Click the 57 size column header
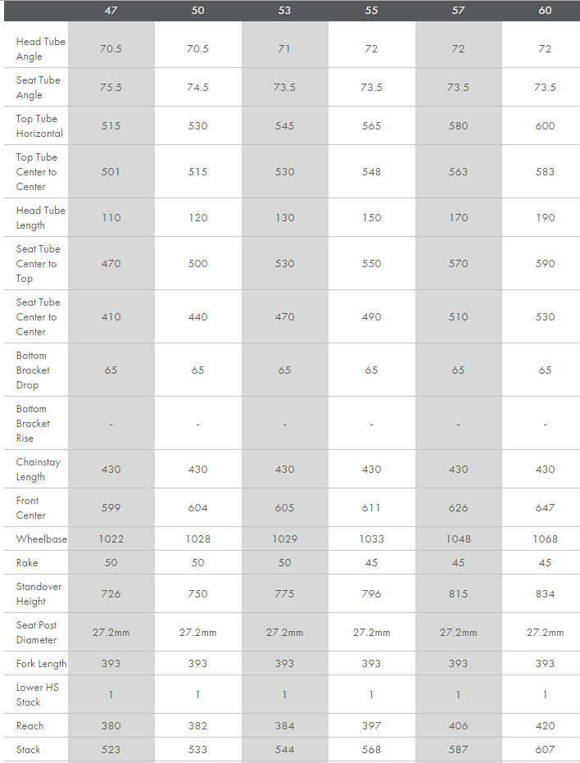Viewport: 580px width, 763px height. pos(458,11)
